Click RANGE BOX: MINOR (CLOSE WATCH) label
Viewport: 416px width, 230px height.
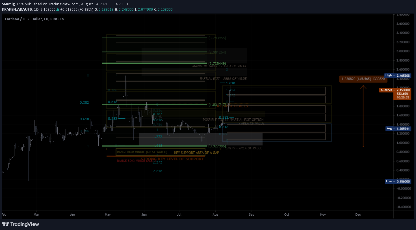click(142, 152)
